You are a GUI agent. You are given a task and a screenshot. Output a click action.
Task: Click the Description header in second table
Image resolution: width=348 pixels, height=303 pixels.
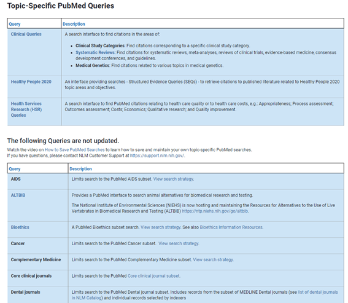pos(80,169)
